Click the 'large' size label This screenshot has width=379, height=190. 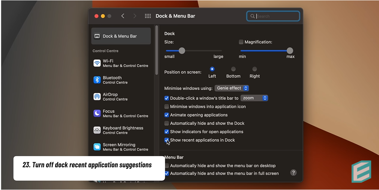(218, 57)
